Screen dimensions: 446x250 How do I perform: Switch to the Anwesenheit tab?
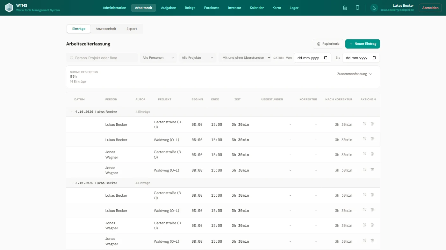click(x=106, y=29)
